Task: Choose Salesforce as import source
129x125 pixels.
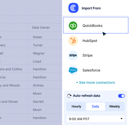Action: (x=96, y=70)
